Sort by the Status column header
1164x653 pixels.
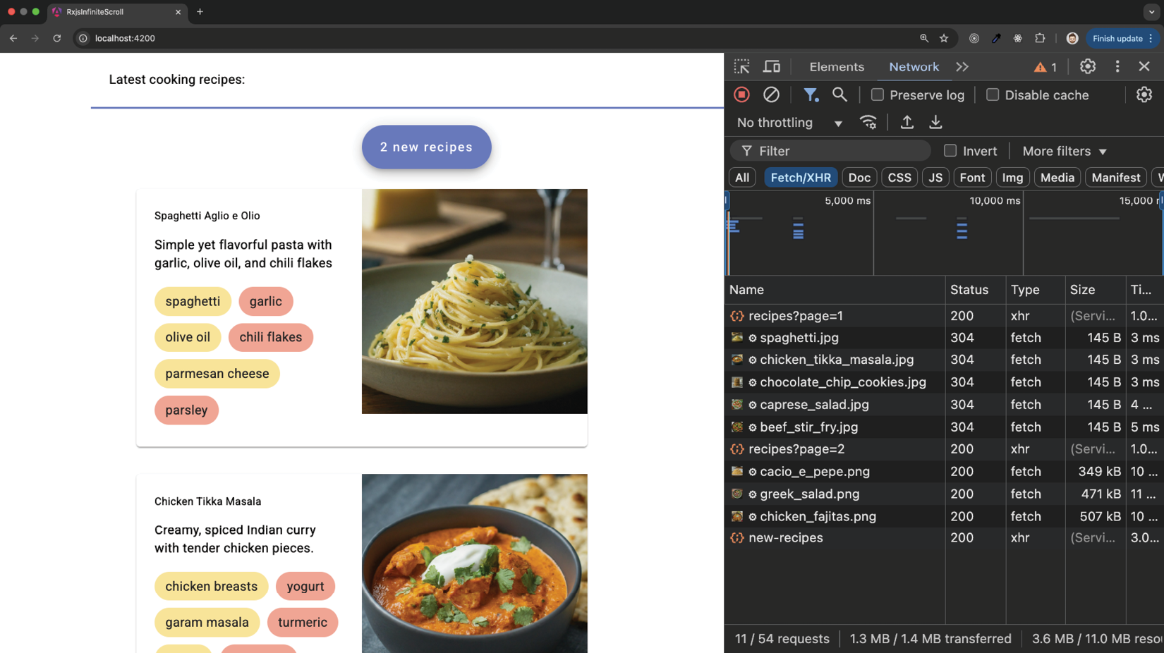(976, 290)
